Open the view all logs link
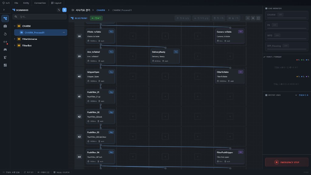Screen dimensions: 311x175 303,95
